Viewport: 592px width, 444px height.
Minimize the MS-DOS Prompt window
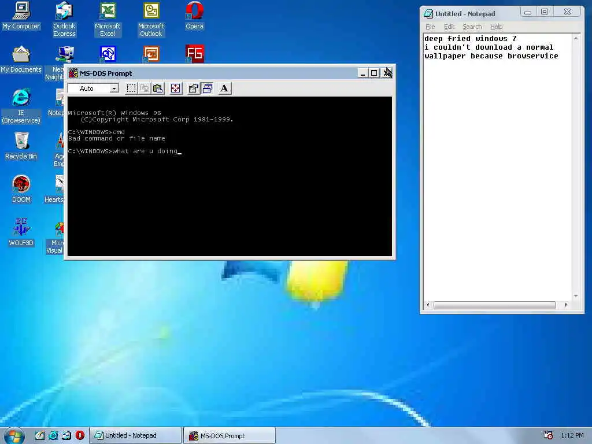coord(362,73)
